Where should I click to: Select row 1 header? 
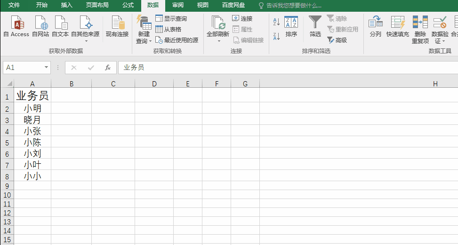(x=7, y=96)
